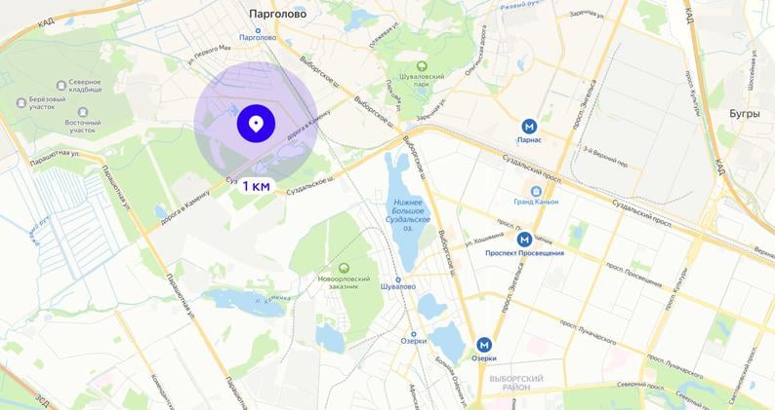Select the Парнас metro station icon
Screen dimensions: 775x410
click(x=529, y=127)
